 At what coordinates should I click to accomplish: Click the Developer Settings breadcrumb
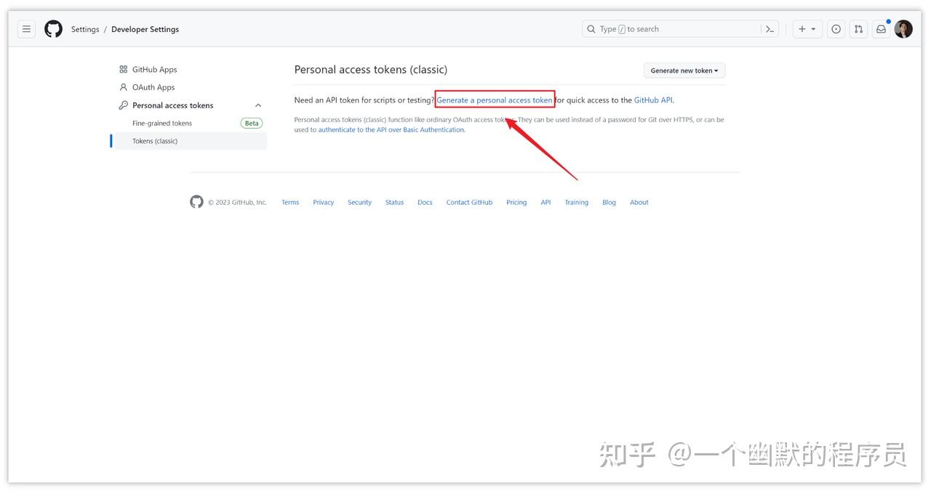point(145,29)
